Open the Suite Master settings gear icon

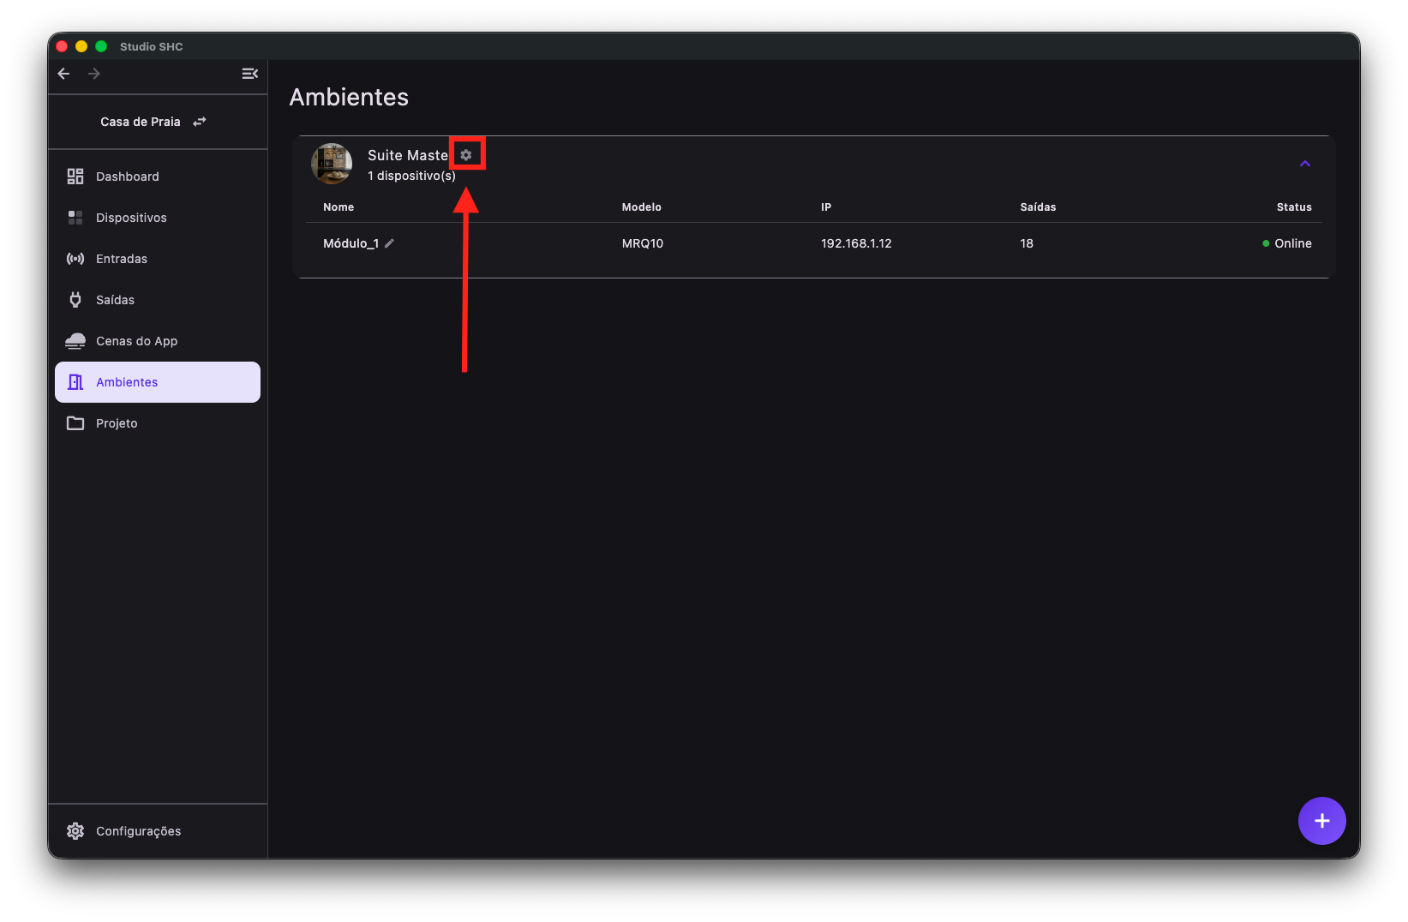466,155
